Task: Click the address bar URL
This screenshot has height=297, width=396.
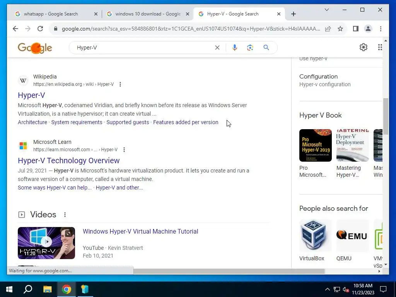Action: pyautogui.click(x=191, y=29)
